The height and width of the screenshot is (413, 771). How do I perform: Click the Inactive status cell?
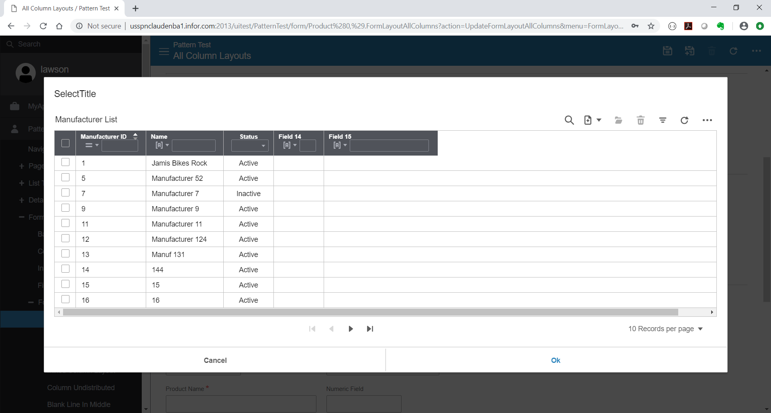(x=249, y=193)
